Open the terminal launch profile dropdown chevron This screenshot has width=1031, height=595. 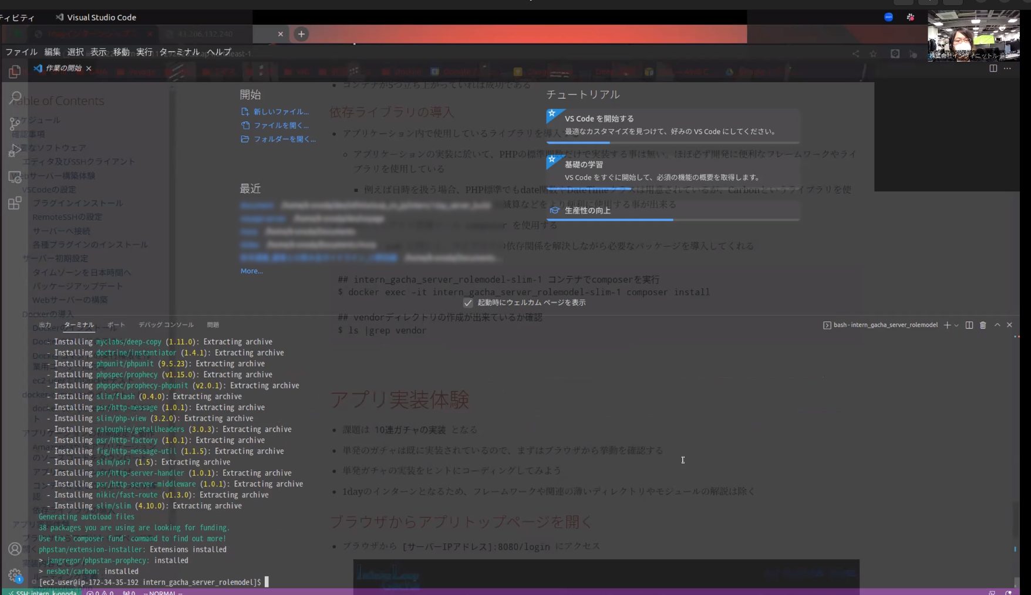point(956,325)
